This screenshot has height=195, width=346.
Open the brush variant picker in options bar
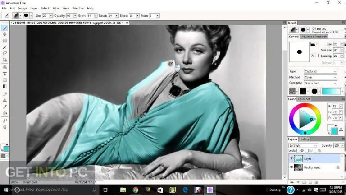tap(17, 15)
